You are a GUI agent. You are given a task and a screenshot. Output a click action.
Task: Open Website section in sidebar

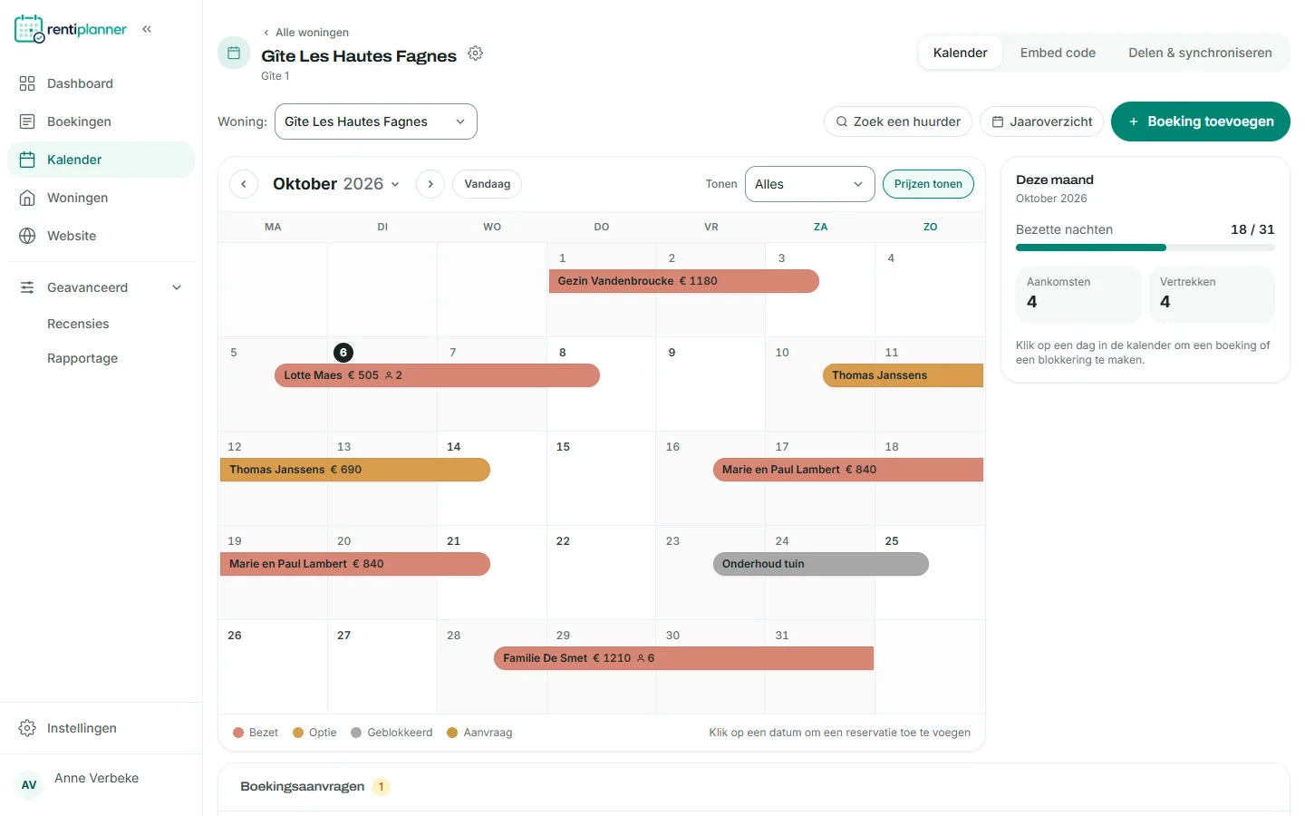(x=101, y=236)
